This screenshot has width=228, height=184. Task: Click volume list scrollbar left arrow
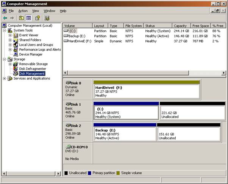(x=65, y=73)
